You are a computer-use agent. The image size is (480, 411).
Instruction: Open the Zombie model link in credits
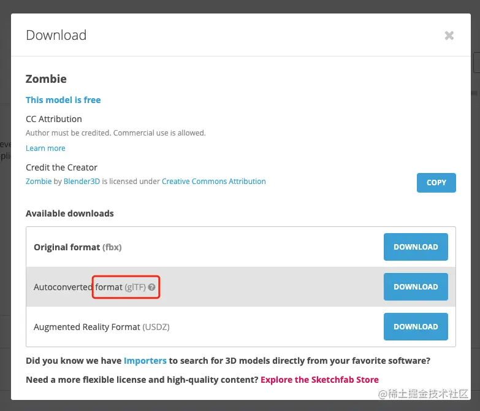coord(39,182)
